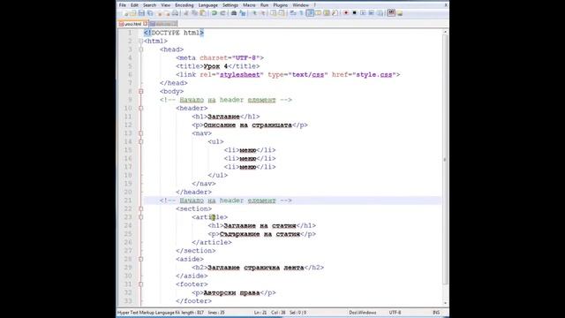Viewport: 565px width, 318px height.
Task: Click the Zoom Out toolbar icon
Action: click(263, 13)
